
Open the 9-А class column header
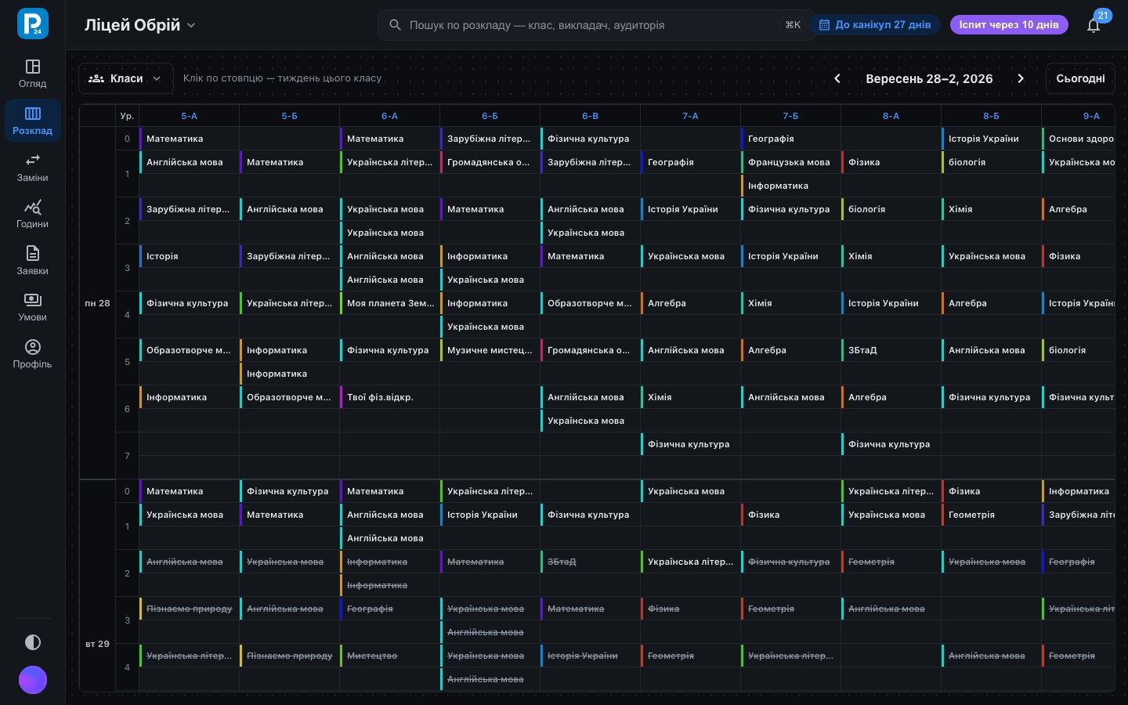(x=1079, y=116)
